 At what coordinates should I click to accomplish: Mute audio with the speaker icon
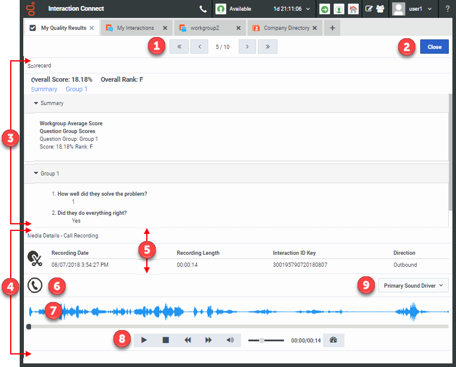pyautogui.click(x=230, y=340)
